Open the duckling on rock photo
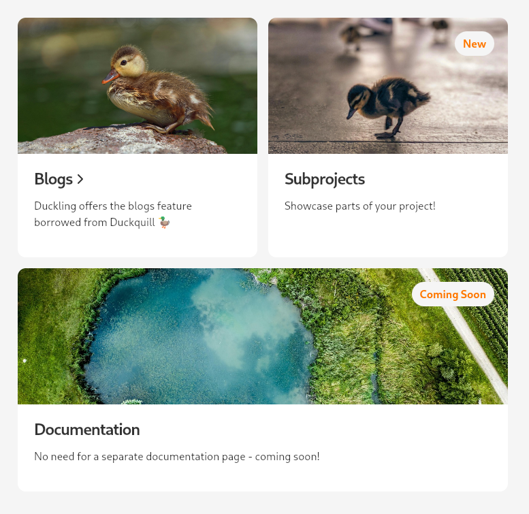 pos(138,86)
